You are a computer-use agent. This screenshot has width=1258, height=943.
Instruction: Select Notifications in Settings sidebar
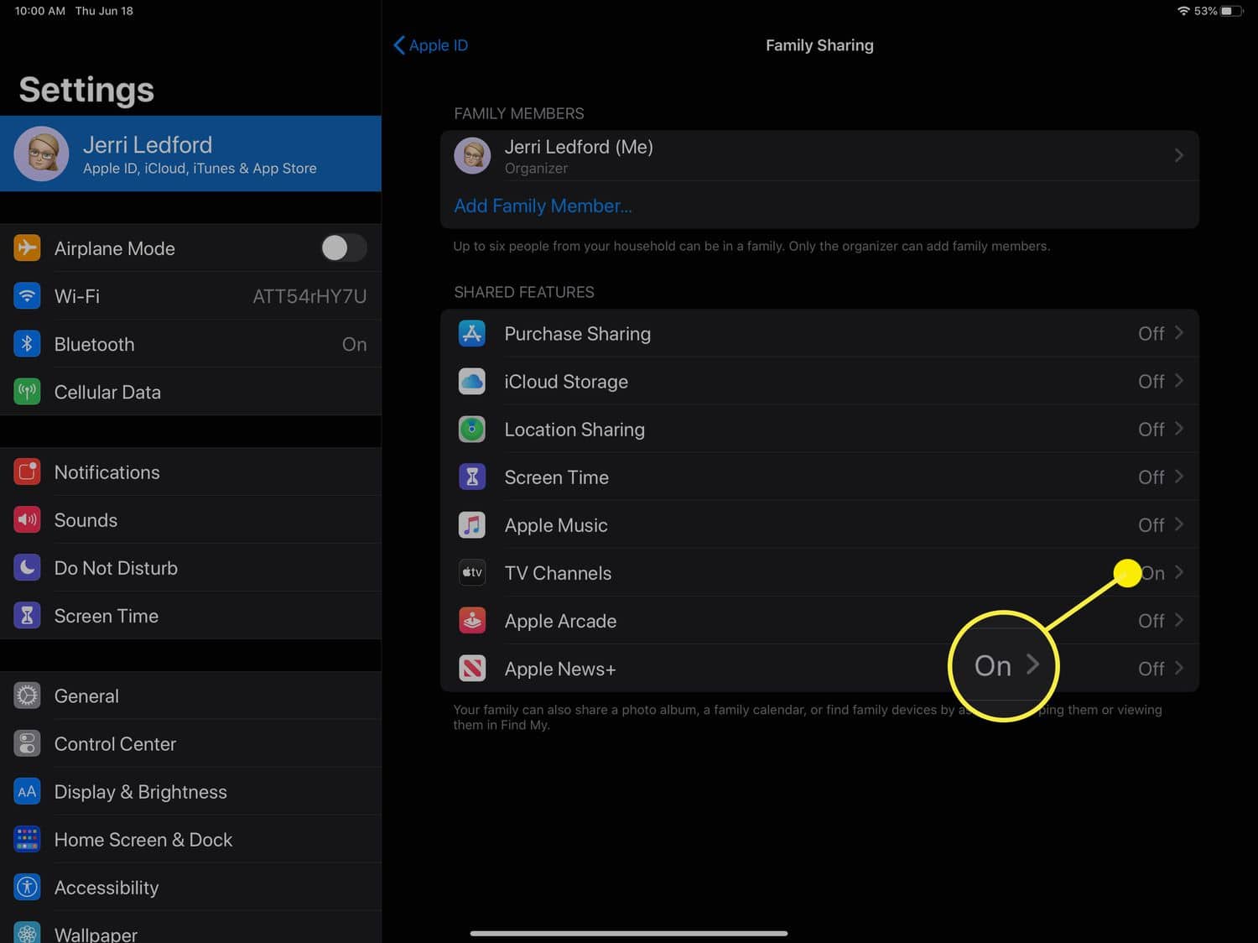(x=190, y=472)
